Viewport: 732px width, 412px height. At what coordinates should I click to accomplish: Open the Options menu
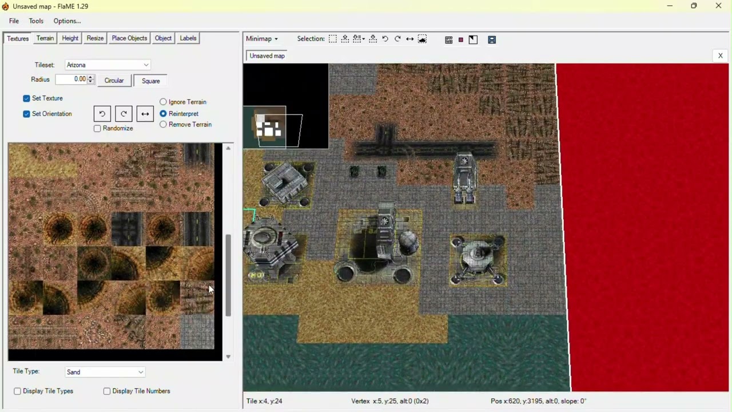click(x=67, y=21)
